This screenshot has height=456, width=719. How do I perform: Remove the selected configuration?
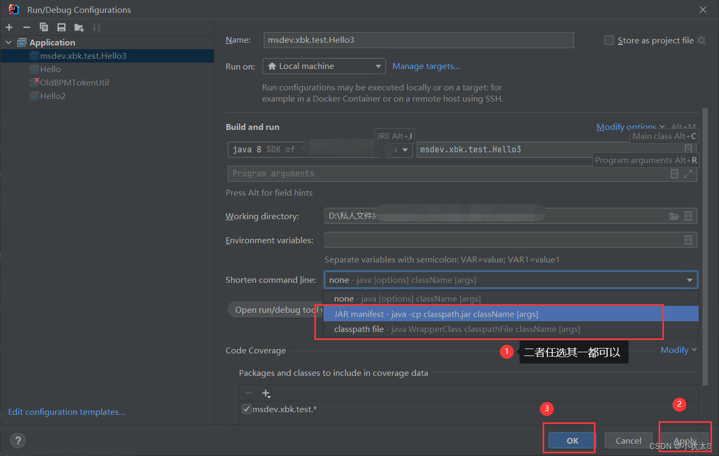[x=26, y=27]
